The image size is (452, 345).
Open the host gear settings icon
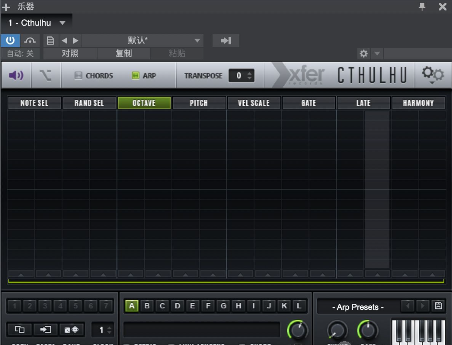[x=364, y=53]
